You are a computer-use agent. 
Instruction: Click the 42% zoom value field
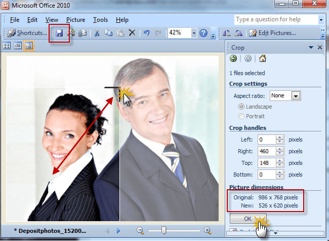[179, 33]
